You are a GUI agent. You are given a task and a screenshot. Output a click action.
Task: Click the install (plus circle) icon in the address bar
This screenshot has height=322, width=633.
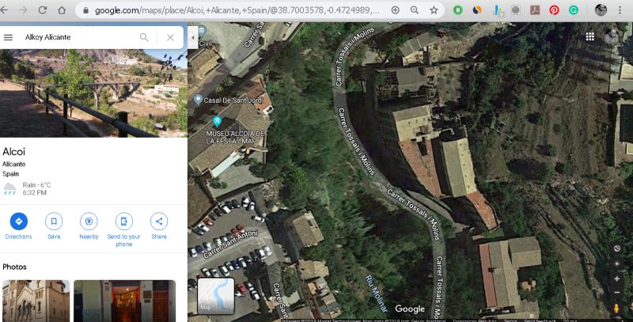pos(395,10)
